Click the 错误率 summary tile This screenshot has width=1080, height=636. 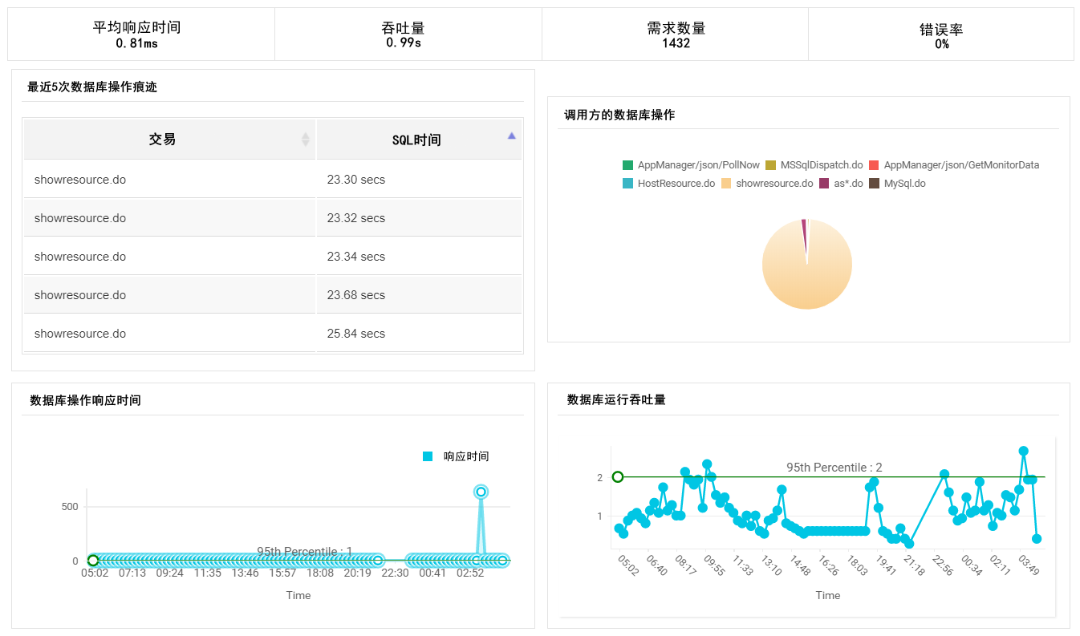click(941, 34)
